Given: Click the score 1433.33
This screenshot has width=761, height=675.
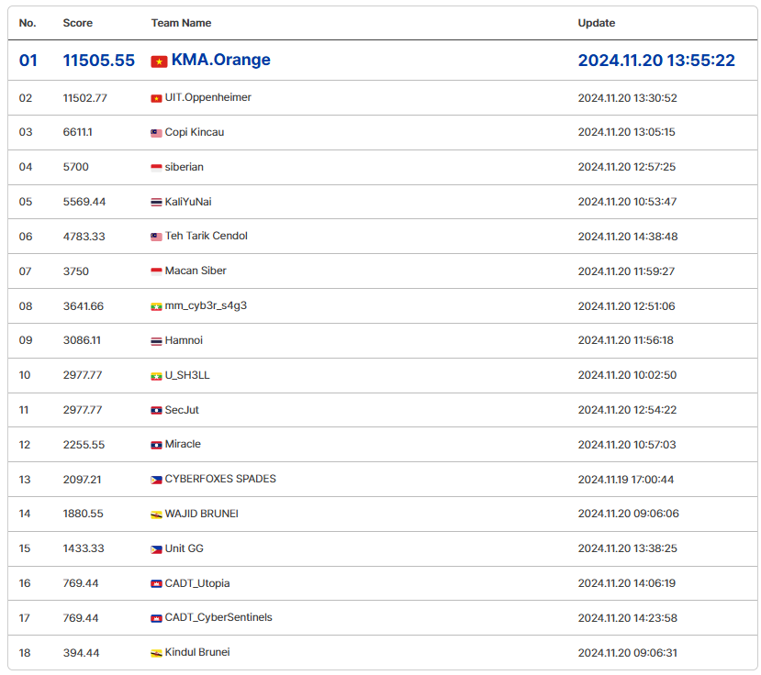Looking at the screenshot, I should pos(84,549).
